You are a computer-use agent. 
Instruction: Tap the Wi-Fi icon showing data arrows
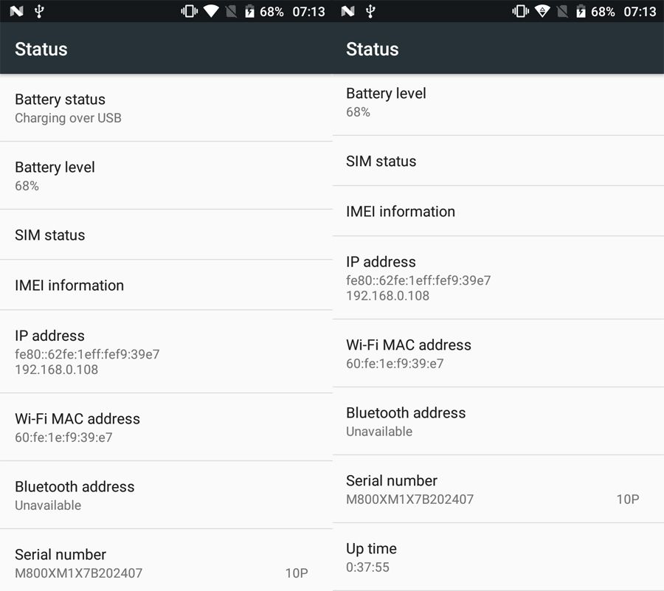pos(542,11)
